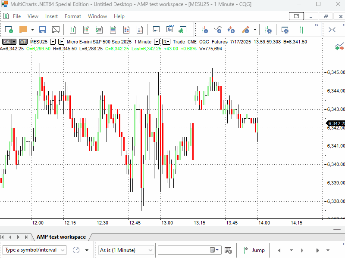Image resolution: width=345 pixels, height=258 pixels.
Task: Expand the MESU25 symbol dropdown arrow
Action: [53, 42]
